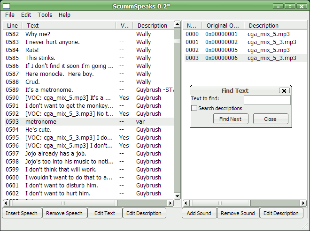The image size is (310, 231).
Task: Sort sound list by Original Offset column header
Action: pos(223,26)
